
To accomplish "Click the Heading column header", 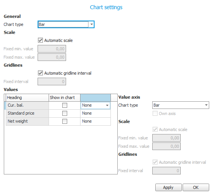I will click(27, 97).
